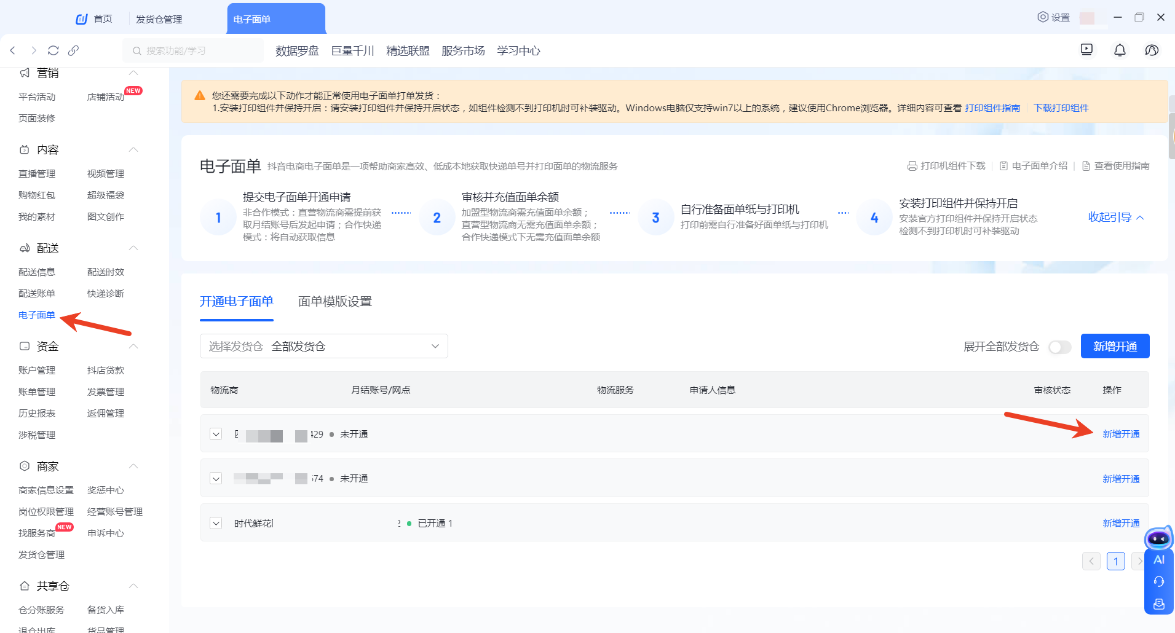Click the copy link icon

(73, 50)
